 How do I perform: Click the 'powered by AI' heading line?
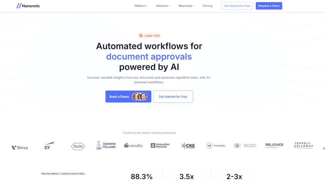[149, 67]
